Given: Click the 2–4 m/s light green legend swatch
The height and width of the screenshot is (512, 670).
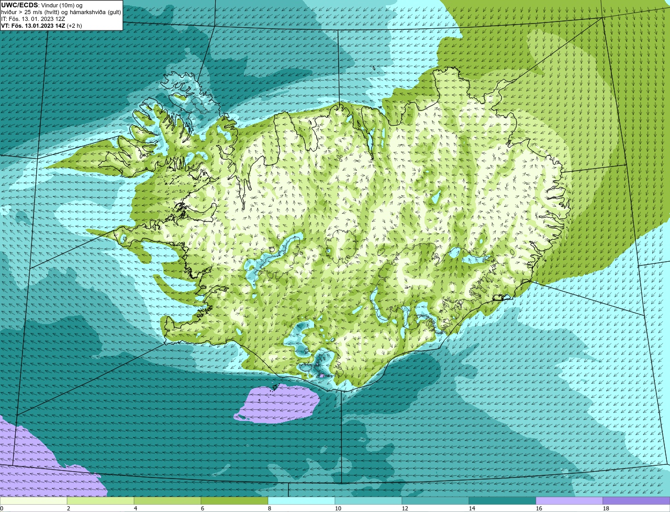Looking at the screenshot, I should (x=100, y=500).
